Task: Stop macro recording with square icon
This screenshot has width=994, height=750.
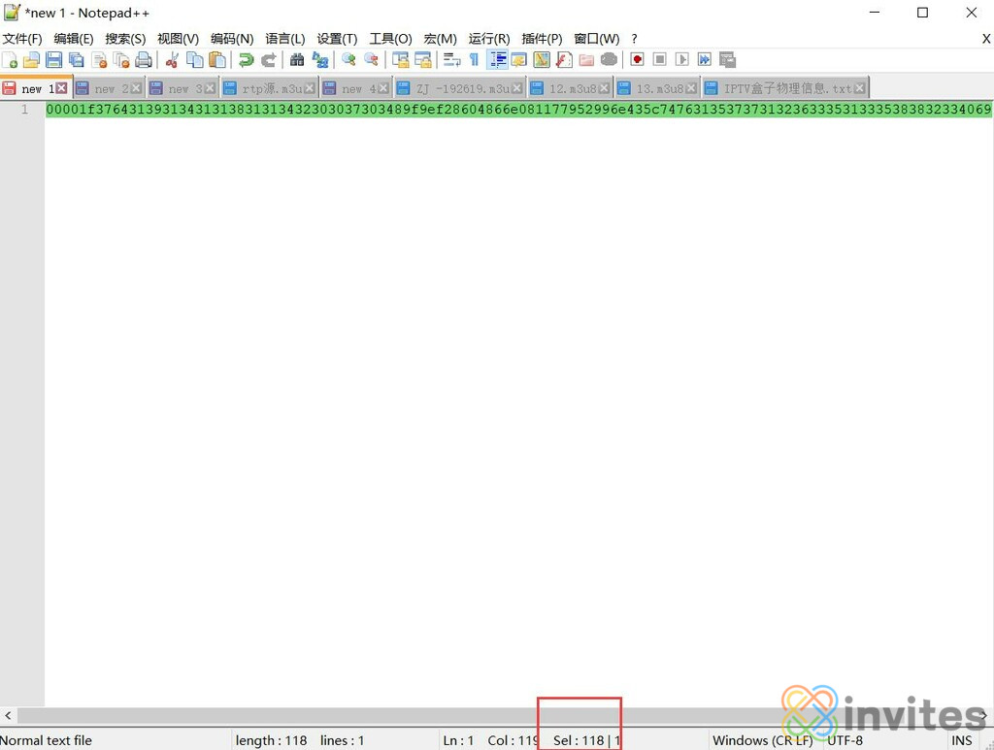Action: (x=659, y=59)
